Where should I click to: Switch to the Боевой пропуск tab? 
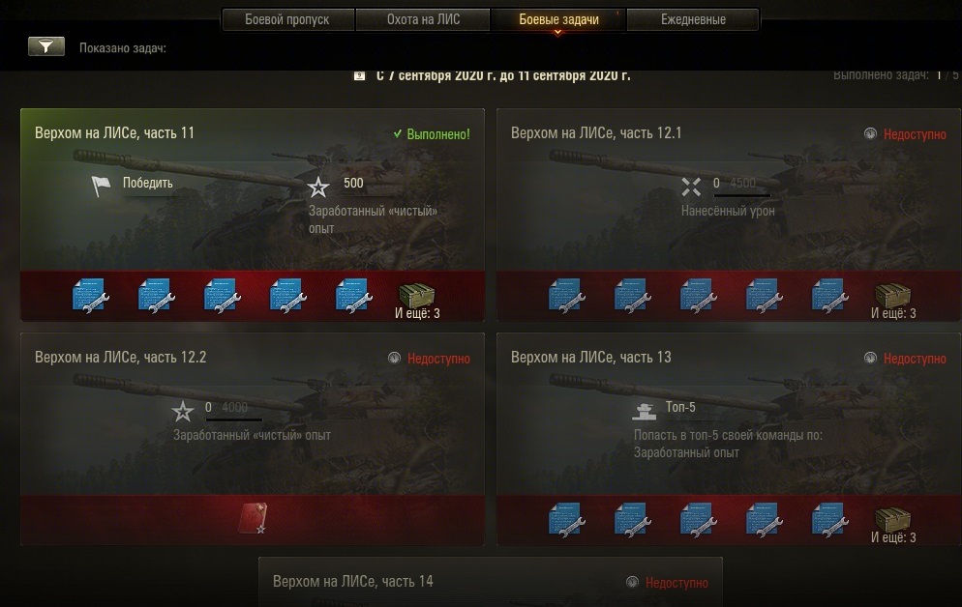pos(287,19)
